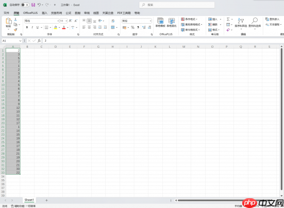
Task: Open the OfficePLUS table beautify icon
Action: click(x=172, y=21)
